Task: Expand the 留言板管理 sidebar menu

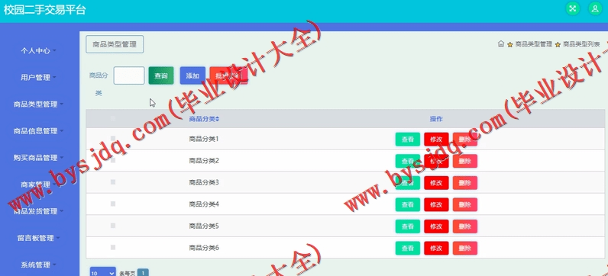Action: [x=38, y=238]
